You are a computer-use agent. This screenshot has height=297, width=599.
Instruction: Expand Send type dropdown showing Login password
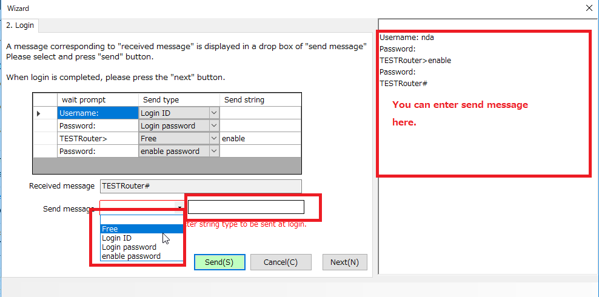point(213,126)
